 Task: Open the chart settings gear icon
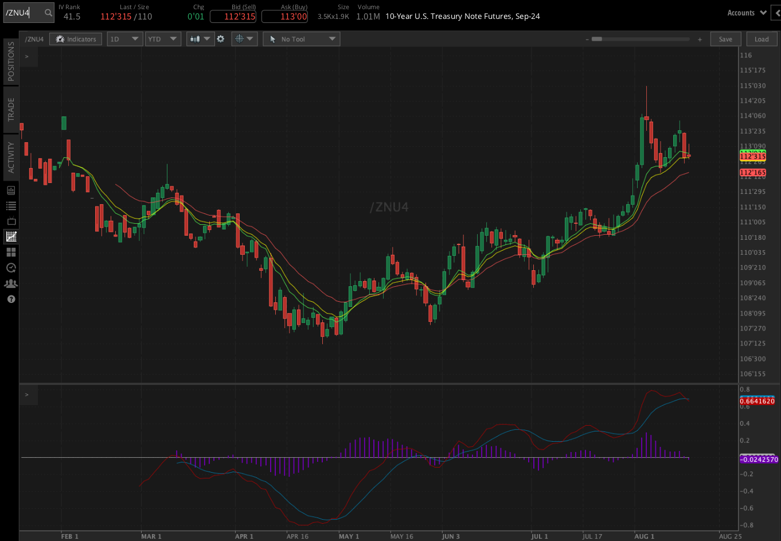coord(221,38)
